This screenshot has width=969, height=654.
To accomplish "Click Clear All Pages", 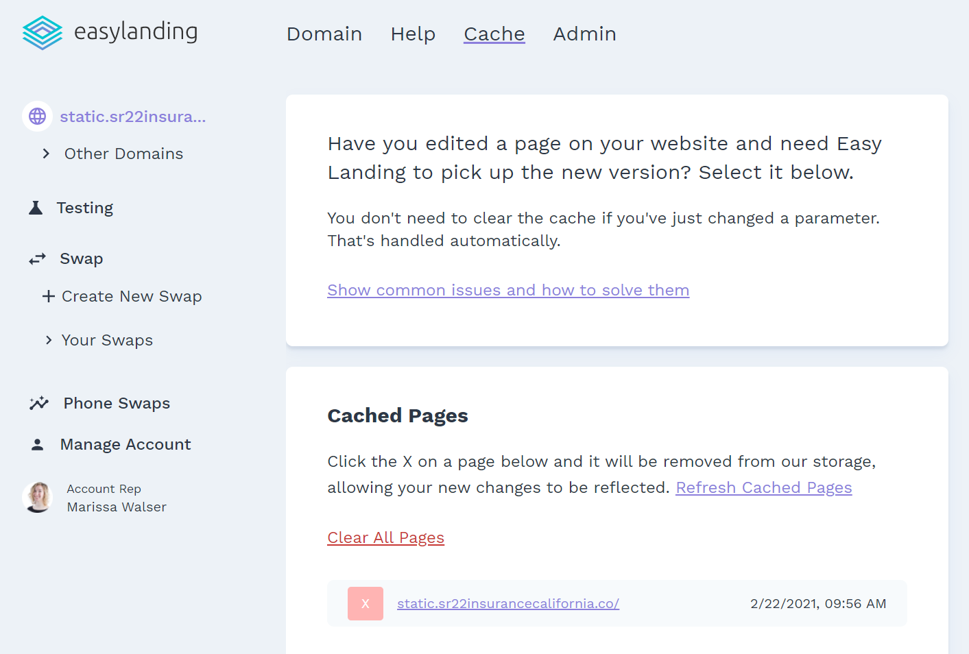I will [386, 537].
